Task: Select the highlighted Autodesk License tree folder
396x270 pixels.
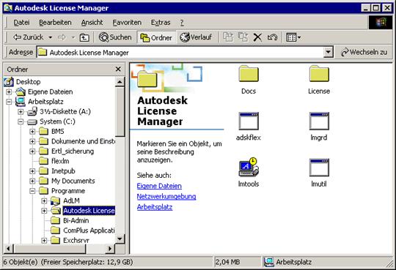Action: coord(89,211)
